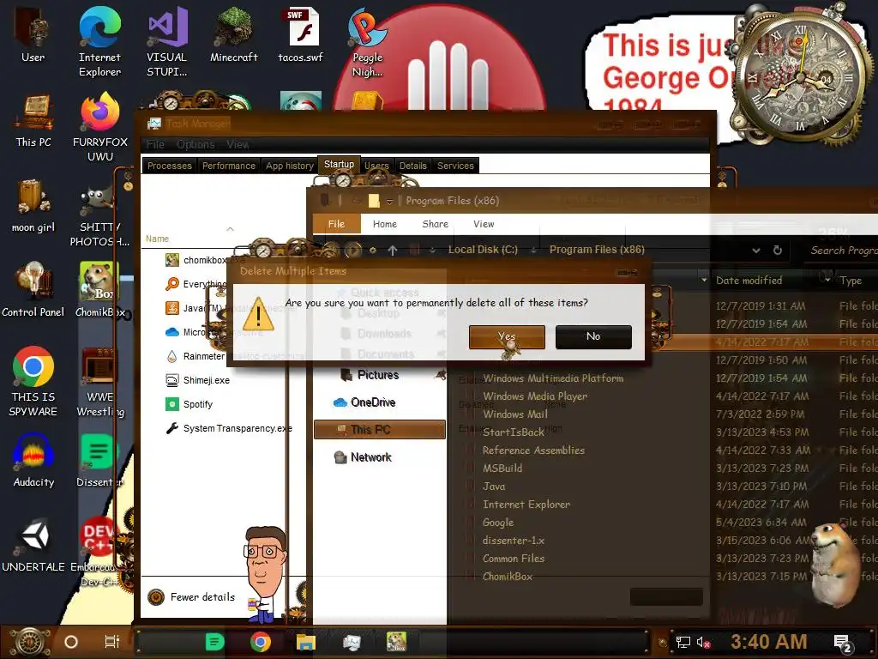The image size is (878, 659).
Task: Go up one folder level in Explorer
Action: 393,251
